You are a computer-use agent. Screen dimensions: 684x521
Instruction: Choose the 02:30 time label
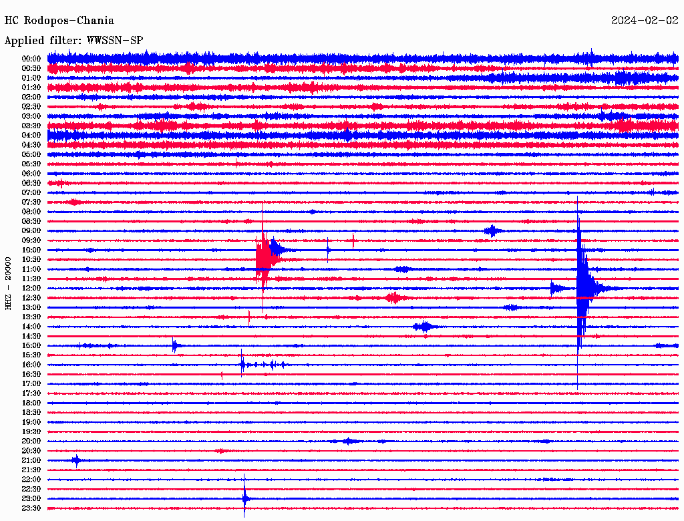pyautogui.click(x=31, y=106)
